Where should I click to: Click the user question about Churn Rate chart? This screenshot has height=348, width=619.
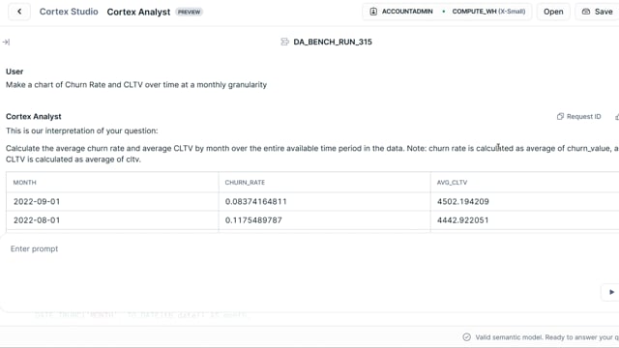click(x=136, y=85)
